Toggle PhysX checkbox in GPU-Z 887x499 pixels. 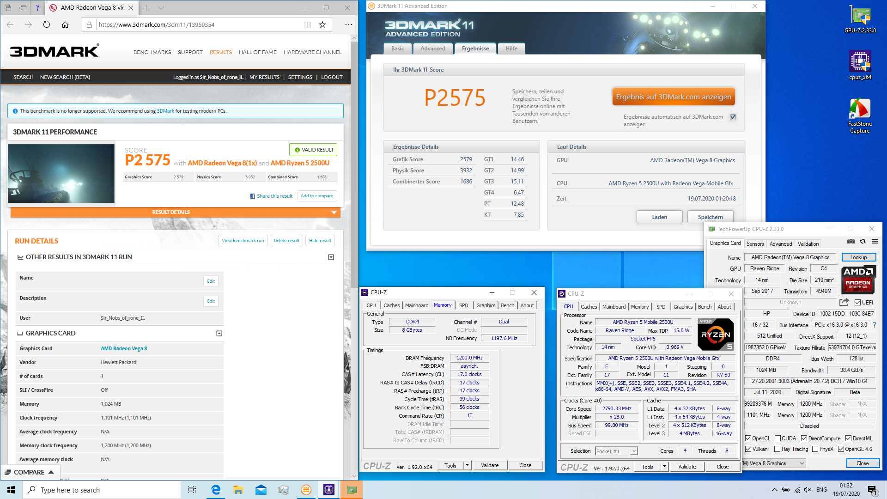[815, 449]
